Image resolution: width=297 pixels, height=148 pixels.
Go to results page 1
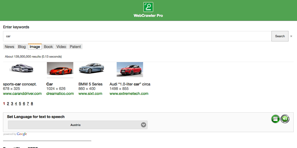coord(4,104)
